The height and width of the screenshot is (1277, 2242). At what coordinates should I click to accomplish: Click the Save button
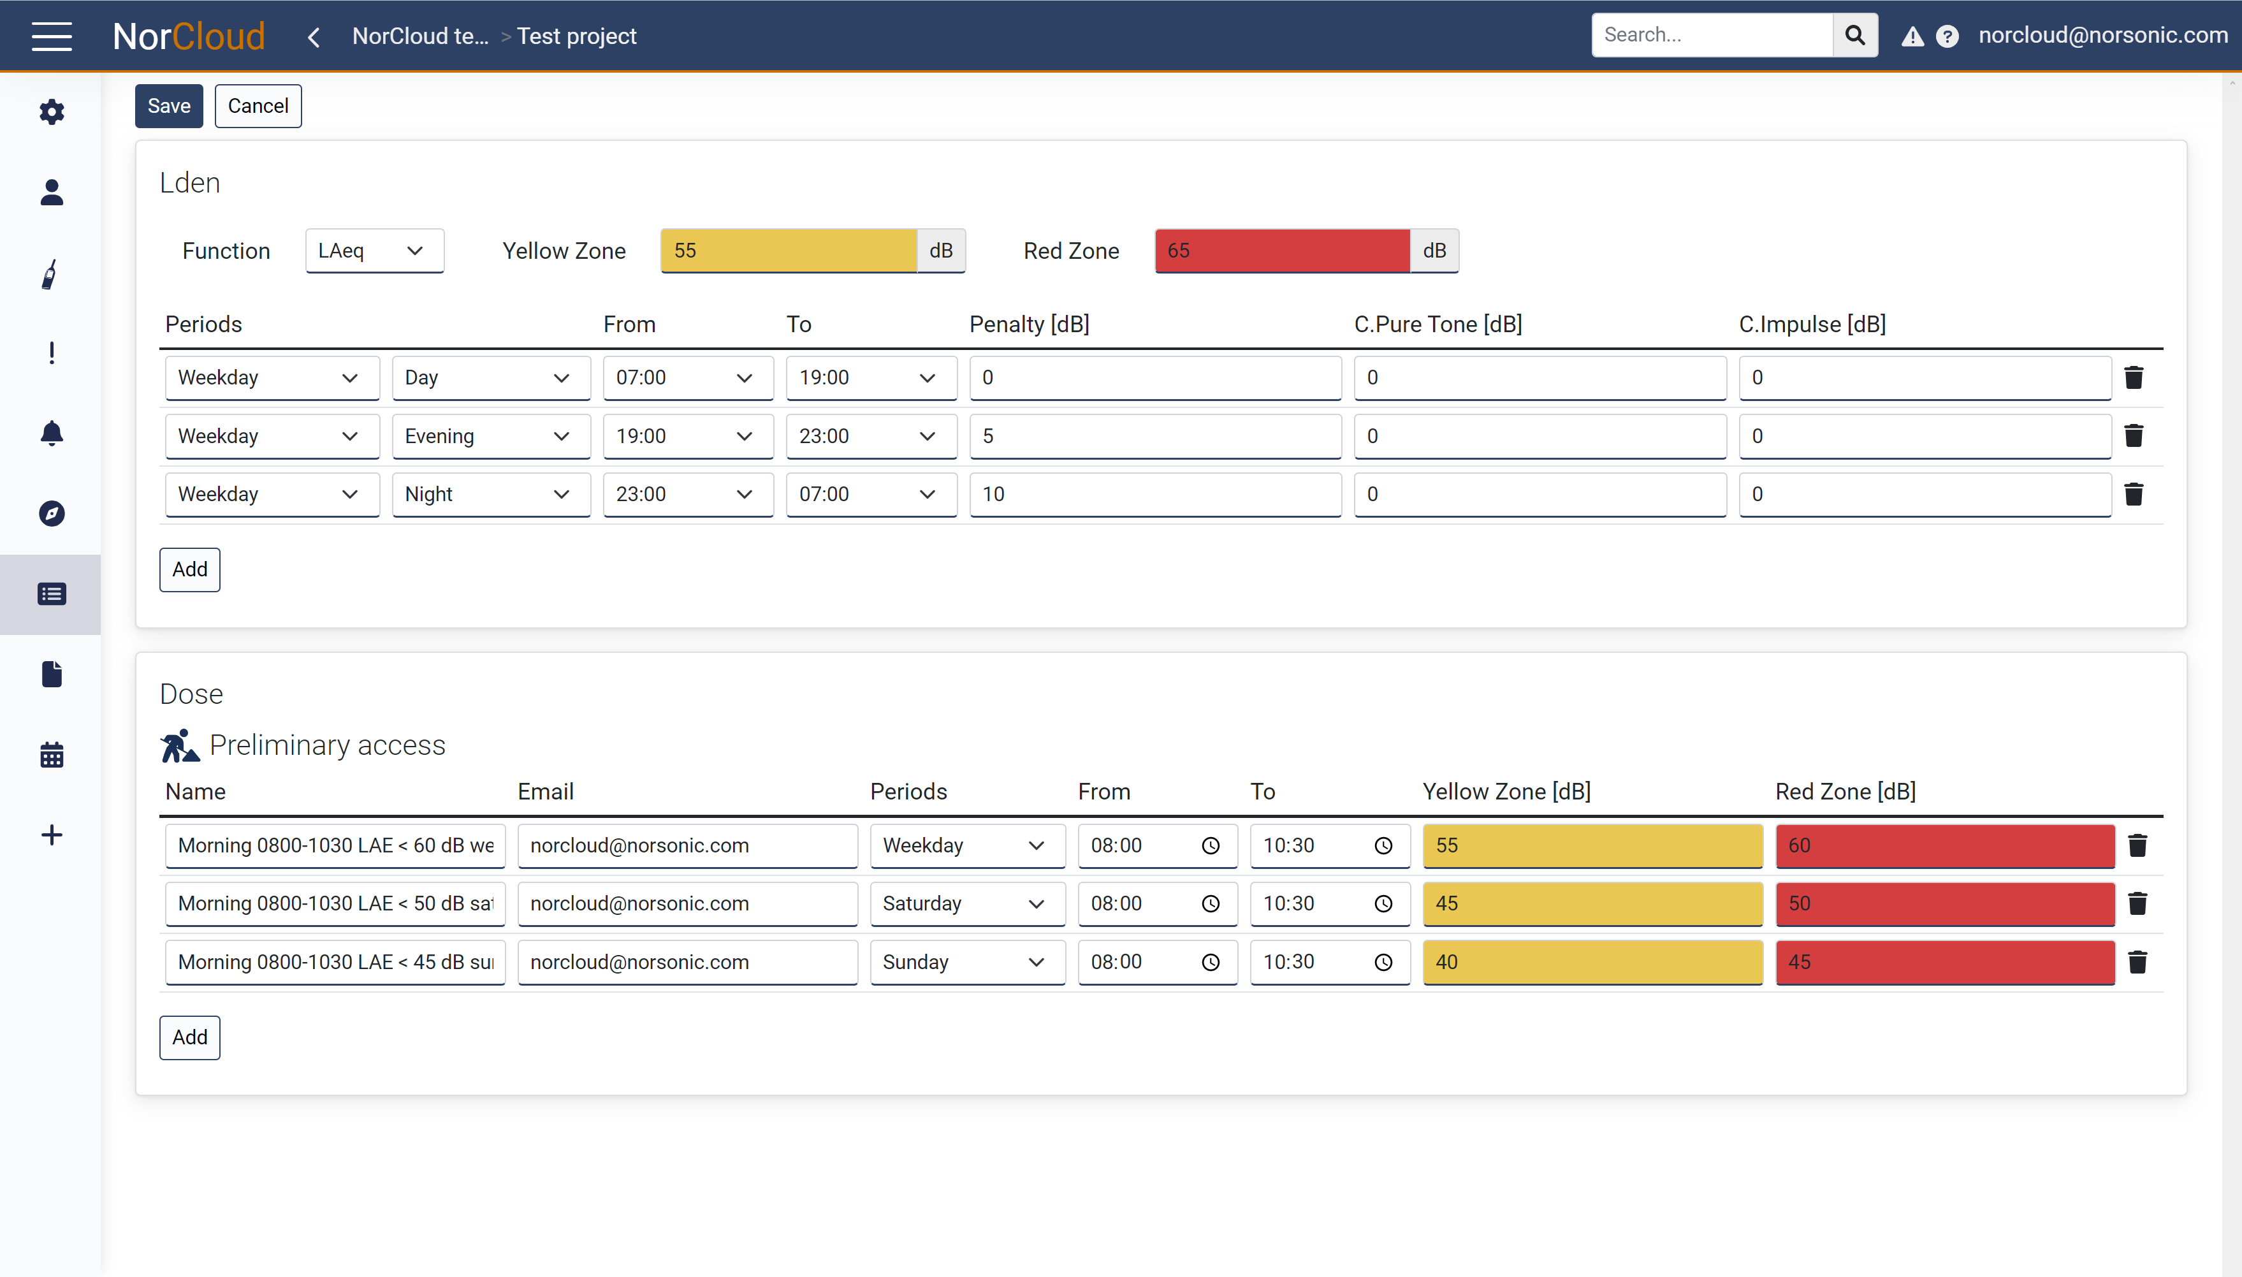point(168,106)
